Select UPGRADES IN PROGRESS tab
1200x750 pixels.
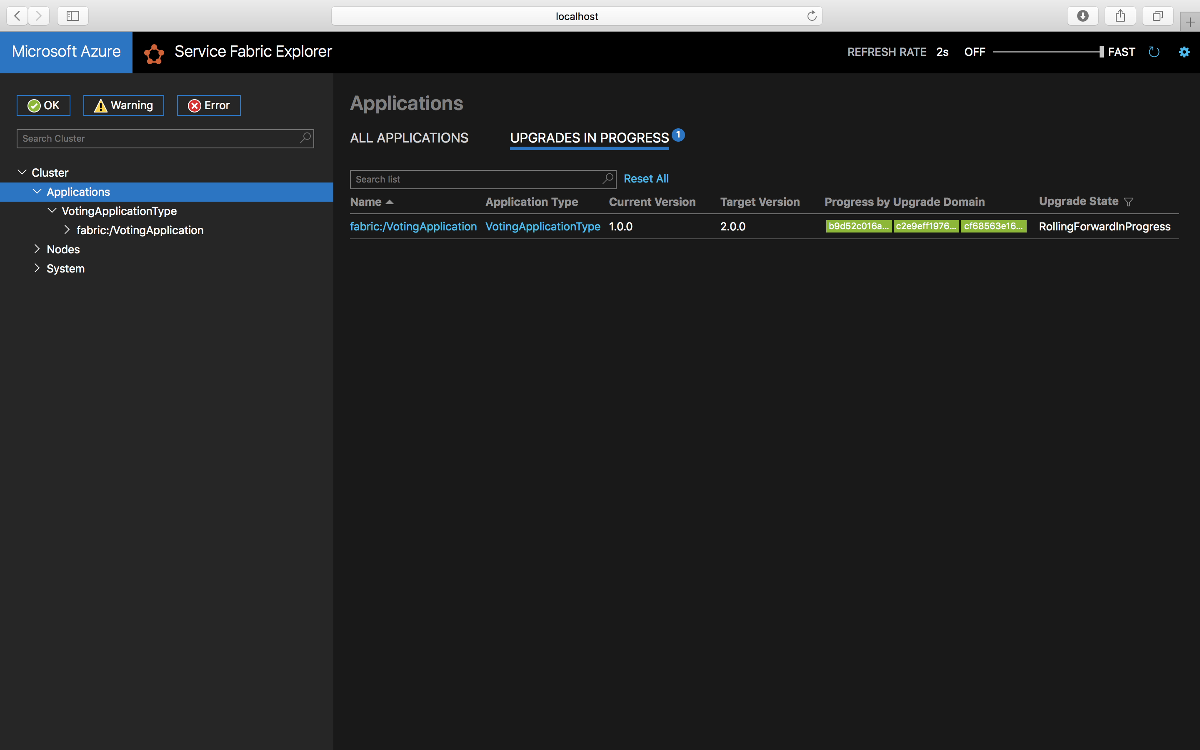point(590,137)
